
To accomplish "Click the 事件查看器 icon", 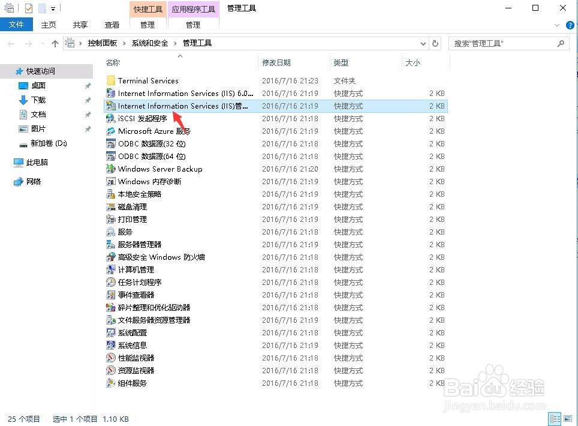I will 111,295.
